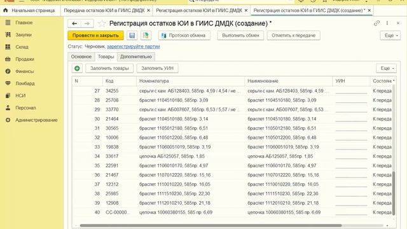This screenshot has height=229, width=407.
Task: Click the Наименование column header
Action: point(288,81)
